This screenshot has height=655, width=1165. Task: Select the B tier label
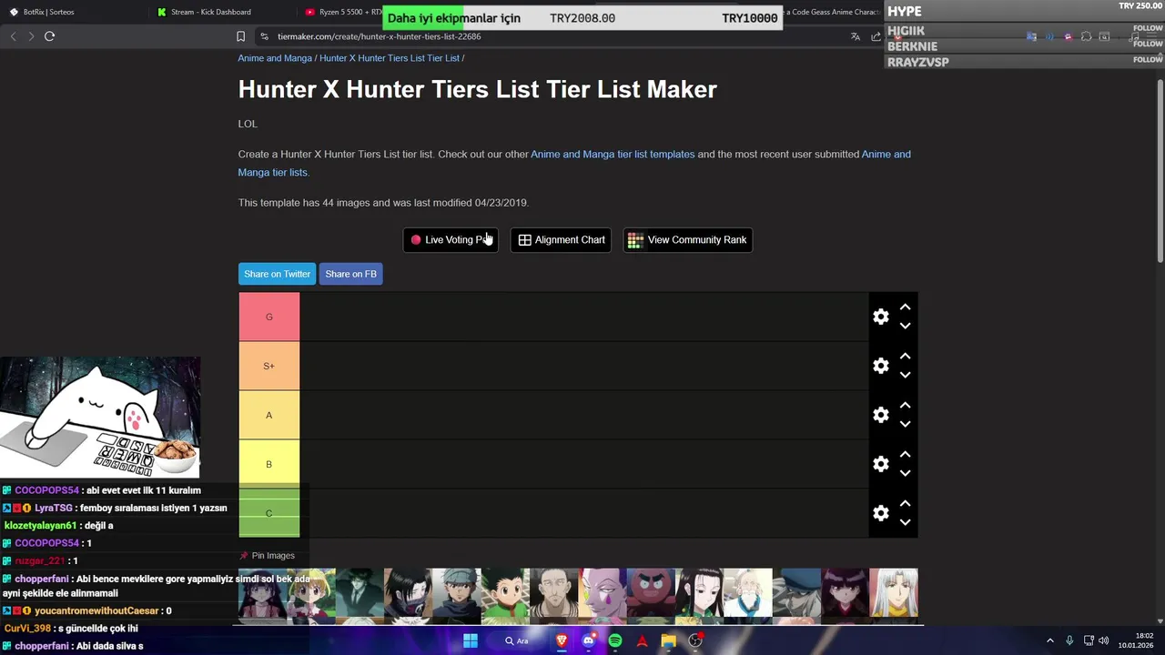[x=268, y=464]
